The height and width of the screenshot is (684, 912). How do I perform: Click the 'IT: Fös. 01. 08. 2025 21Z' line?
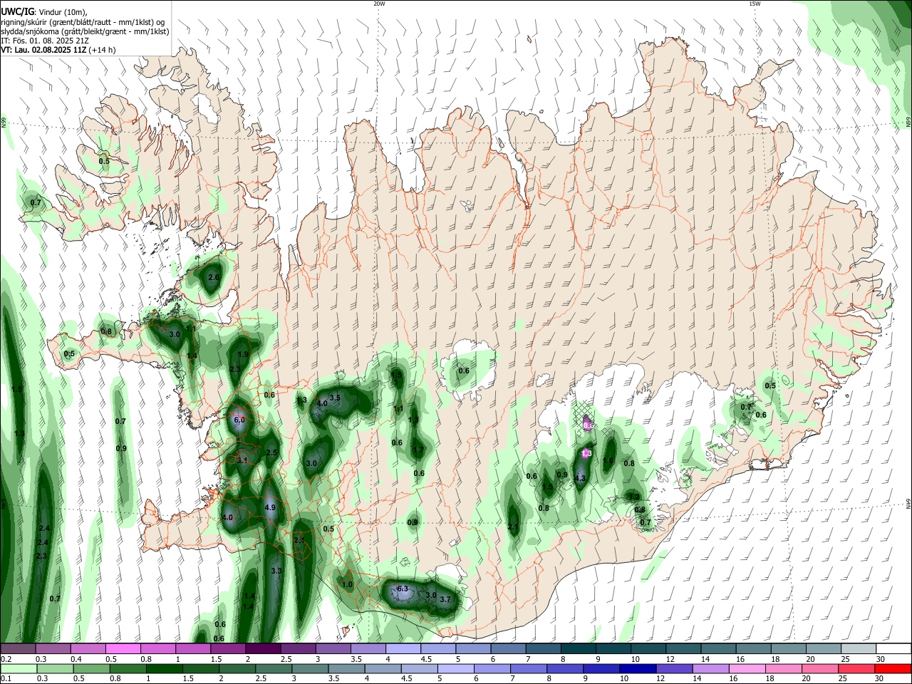pos(44,41)
